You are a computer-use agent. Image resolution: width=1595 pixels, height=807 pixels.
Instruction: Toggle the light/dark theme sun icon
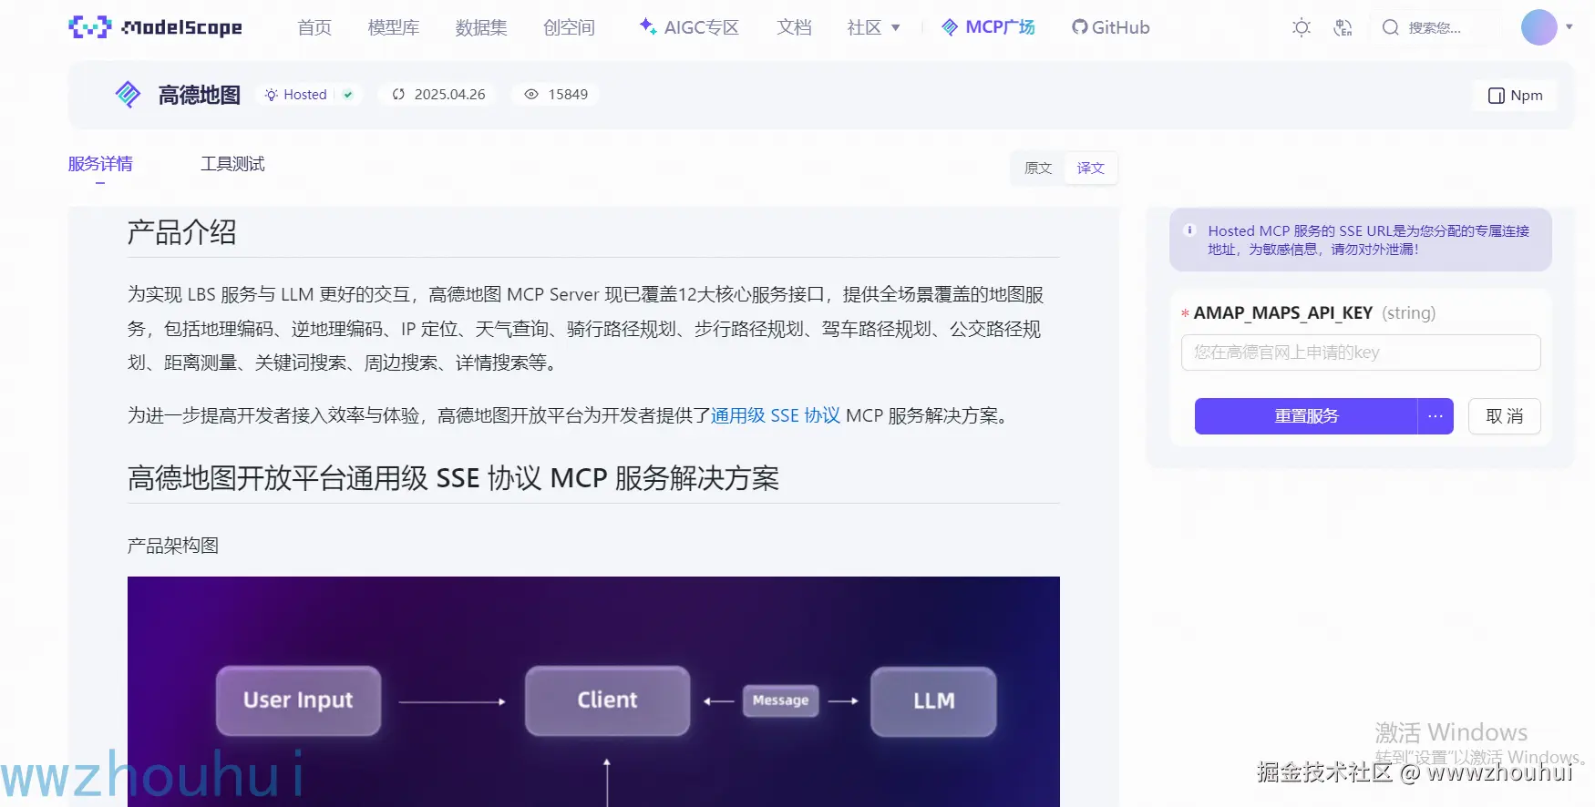tap(1302, 27)
